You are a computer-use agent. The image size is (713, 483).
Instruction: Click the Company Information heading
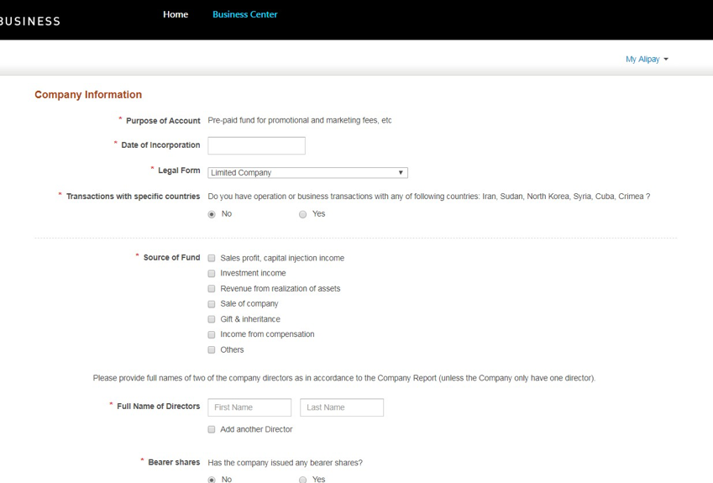click(x=88, y=95)
